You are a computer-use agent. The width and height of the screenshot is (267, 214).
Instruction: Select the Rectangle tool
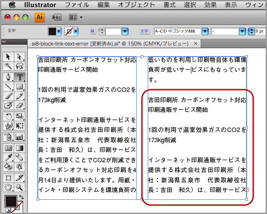[x=20, y=86]
